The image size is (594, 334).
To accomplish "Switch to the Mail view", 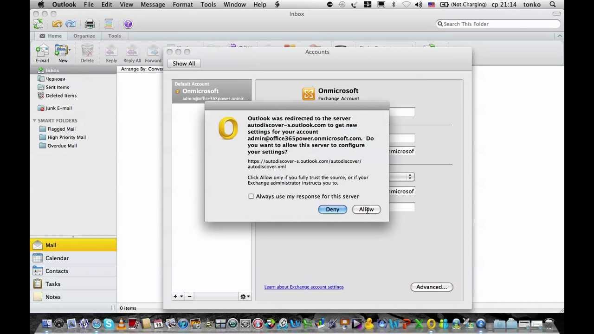I will [73, 245].
